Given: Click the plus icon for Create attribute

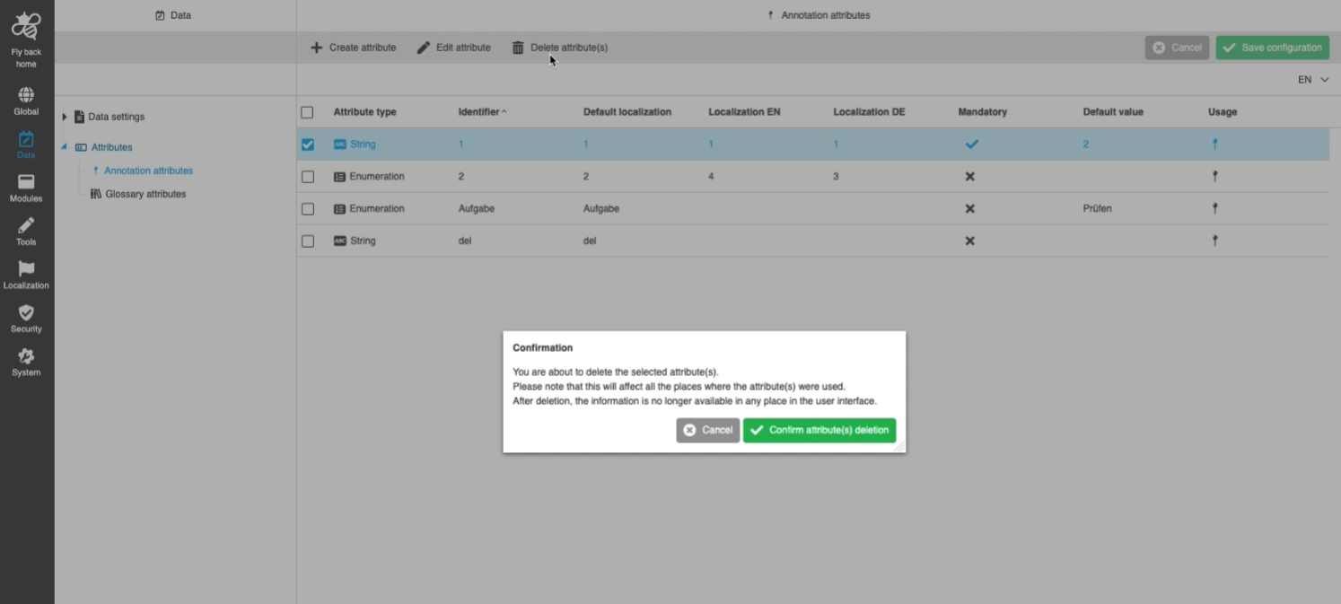Looking at the screenshot, I should pos(316,48).
